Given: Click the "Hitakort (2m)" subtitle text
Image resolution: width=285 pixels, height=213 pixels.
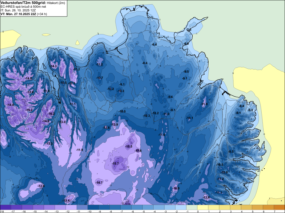Looking at the screenshot, I should [56, 3].
